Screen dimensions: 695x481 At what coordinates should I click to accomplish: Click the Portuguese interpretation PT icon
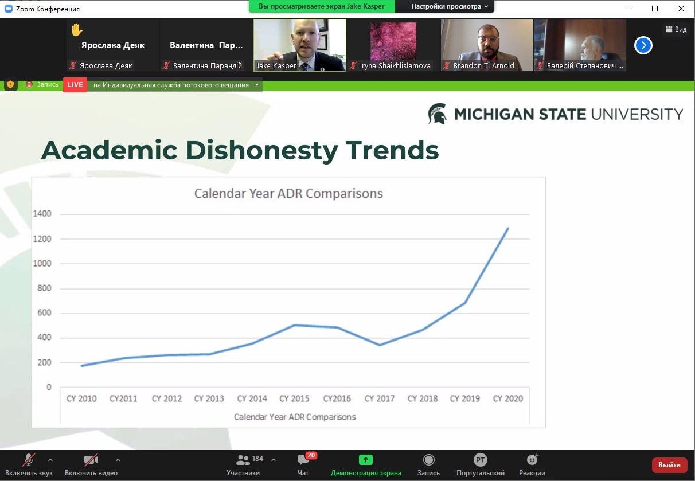pos(481,460)
